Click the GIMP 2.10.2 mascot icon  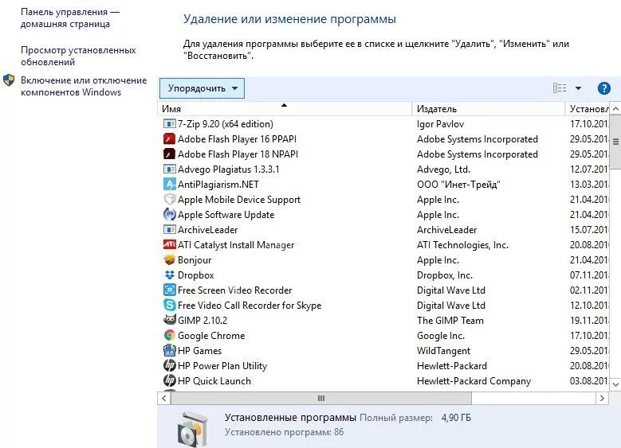pos(170,320)
